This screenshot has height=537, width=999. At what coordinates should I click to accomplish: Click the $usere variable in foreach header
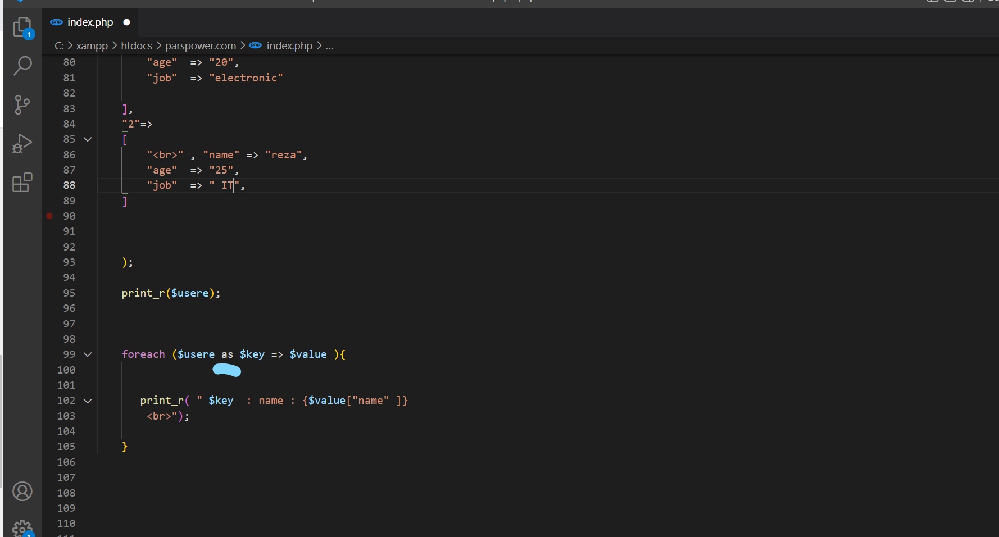(x=196, y=354)
